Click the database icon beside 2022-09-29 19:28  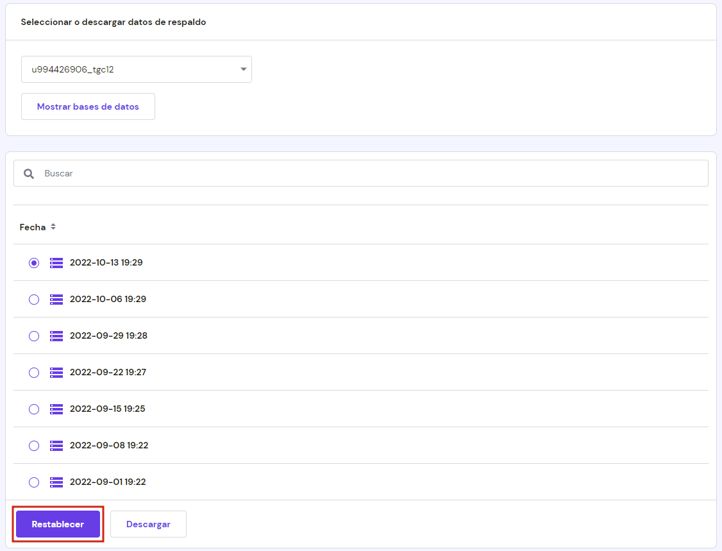click(56, 335)
